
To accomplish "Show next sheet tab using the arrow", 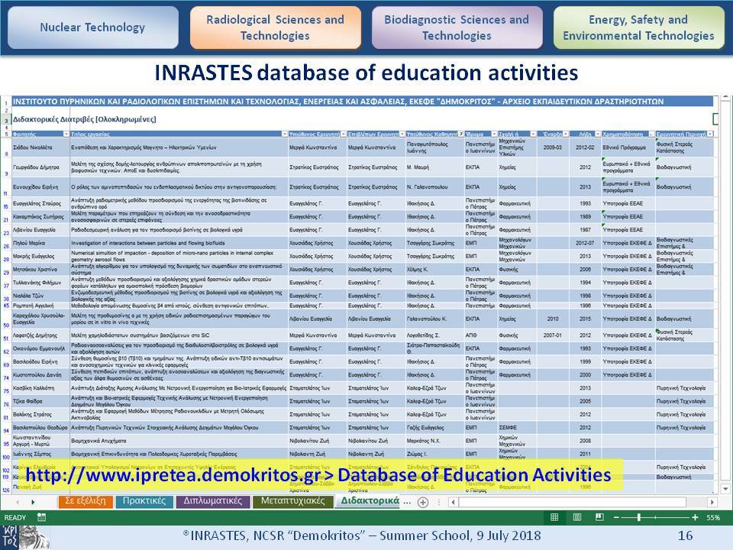I will 33,502.
